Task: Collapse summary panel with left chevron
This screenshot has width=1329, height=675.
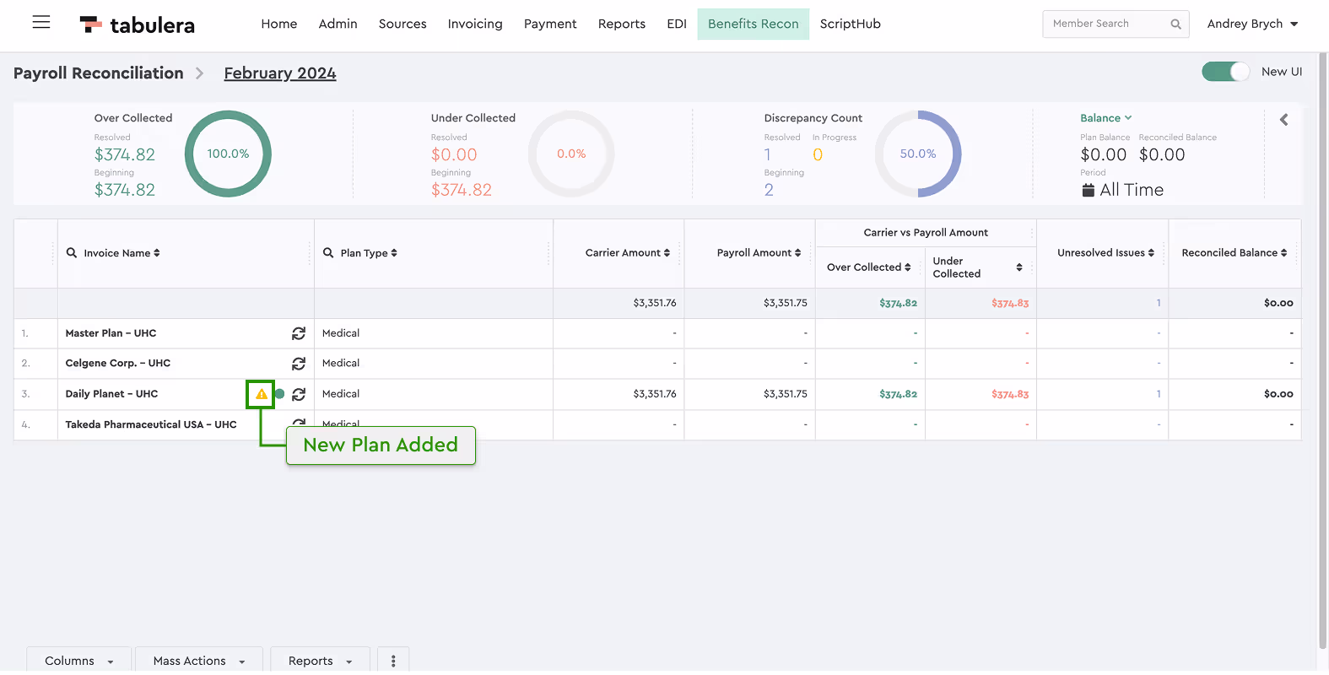Action: (1283, 120)
